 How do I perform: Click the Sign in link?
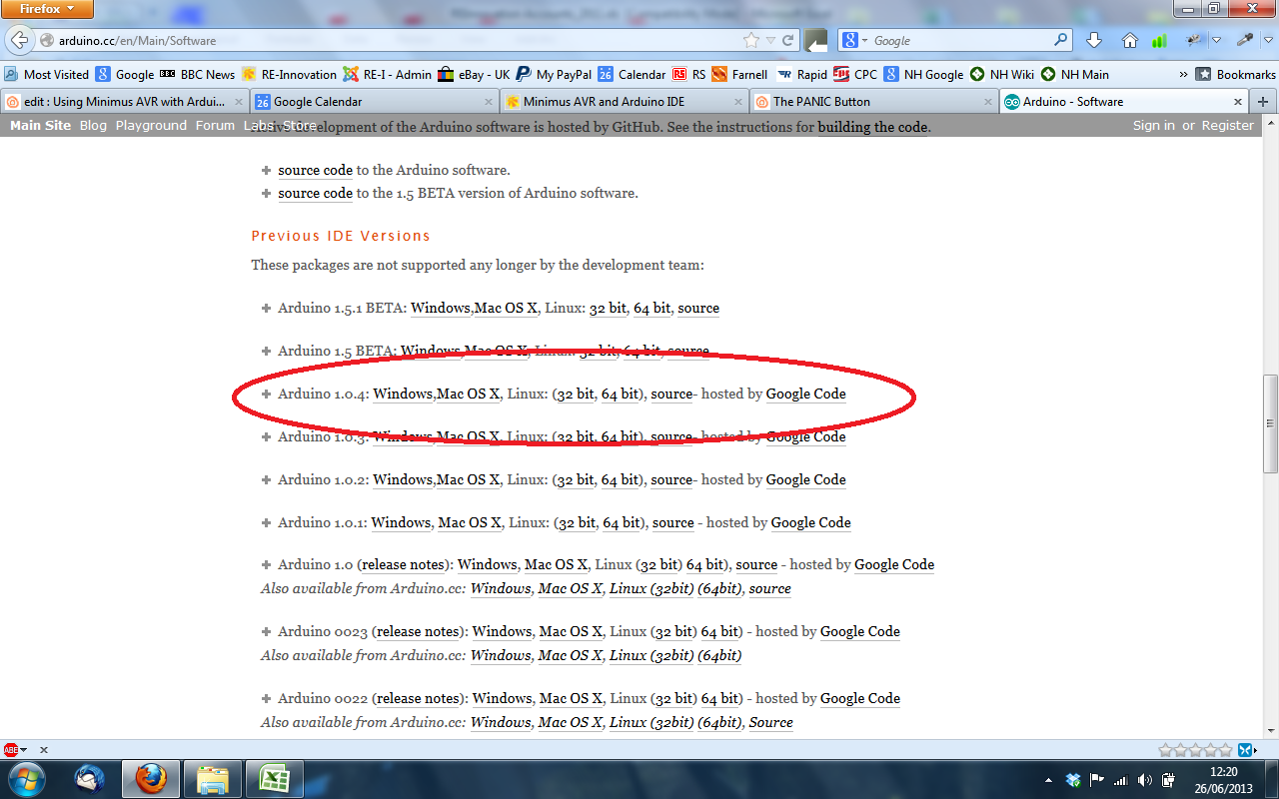1154,126
